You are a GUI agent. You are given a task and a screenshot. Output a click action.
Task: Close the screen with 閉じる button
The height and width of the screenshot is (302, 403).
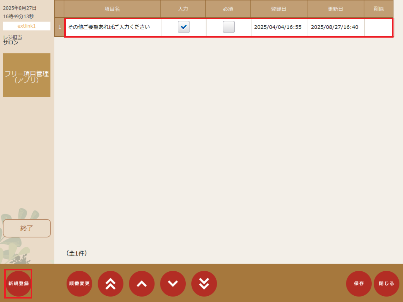386,283
